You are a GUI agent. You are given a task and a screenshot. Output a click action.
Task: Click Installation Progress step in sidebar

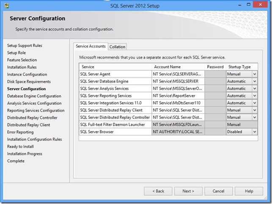tap(25, 154)
